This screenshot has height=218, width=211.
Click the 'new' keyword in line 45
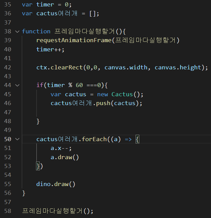(103, 95)
